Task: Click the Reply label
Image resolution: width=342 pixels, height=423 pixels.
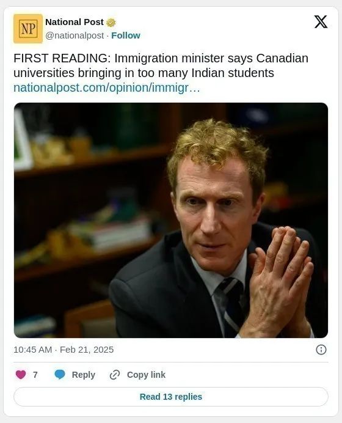Action: coord(84,375)
